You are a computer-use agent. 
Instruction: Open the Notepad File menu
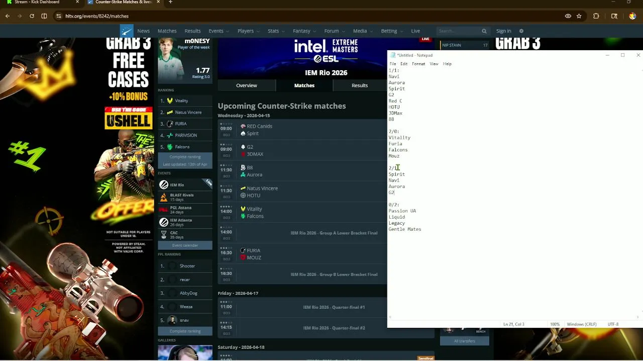coord(393,64)
